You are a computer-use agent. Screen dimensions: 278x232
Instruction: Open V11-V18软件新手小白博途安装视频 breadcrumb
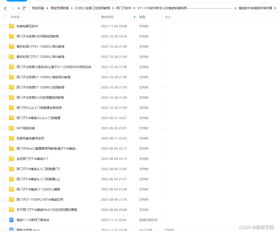tap(185, 8)
